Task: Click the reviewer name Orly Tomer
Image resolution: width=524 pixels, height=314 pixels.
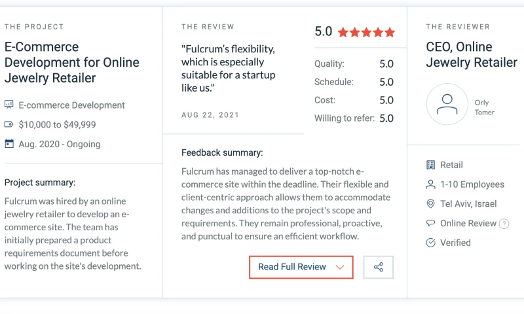Action: pos(484,107)
